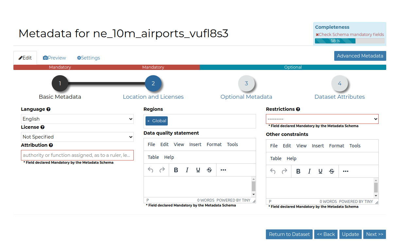Open the Format menu in Data quality editor
The height and width of the screenshot is (250, 398).
pos(214,144)
